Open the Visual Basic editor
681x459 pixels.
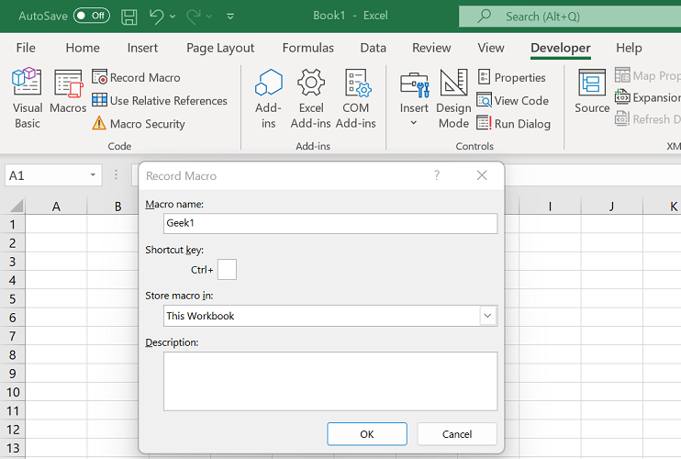click(28, 97)
